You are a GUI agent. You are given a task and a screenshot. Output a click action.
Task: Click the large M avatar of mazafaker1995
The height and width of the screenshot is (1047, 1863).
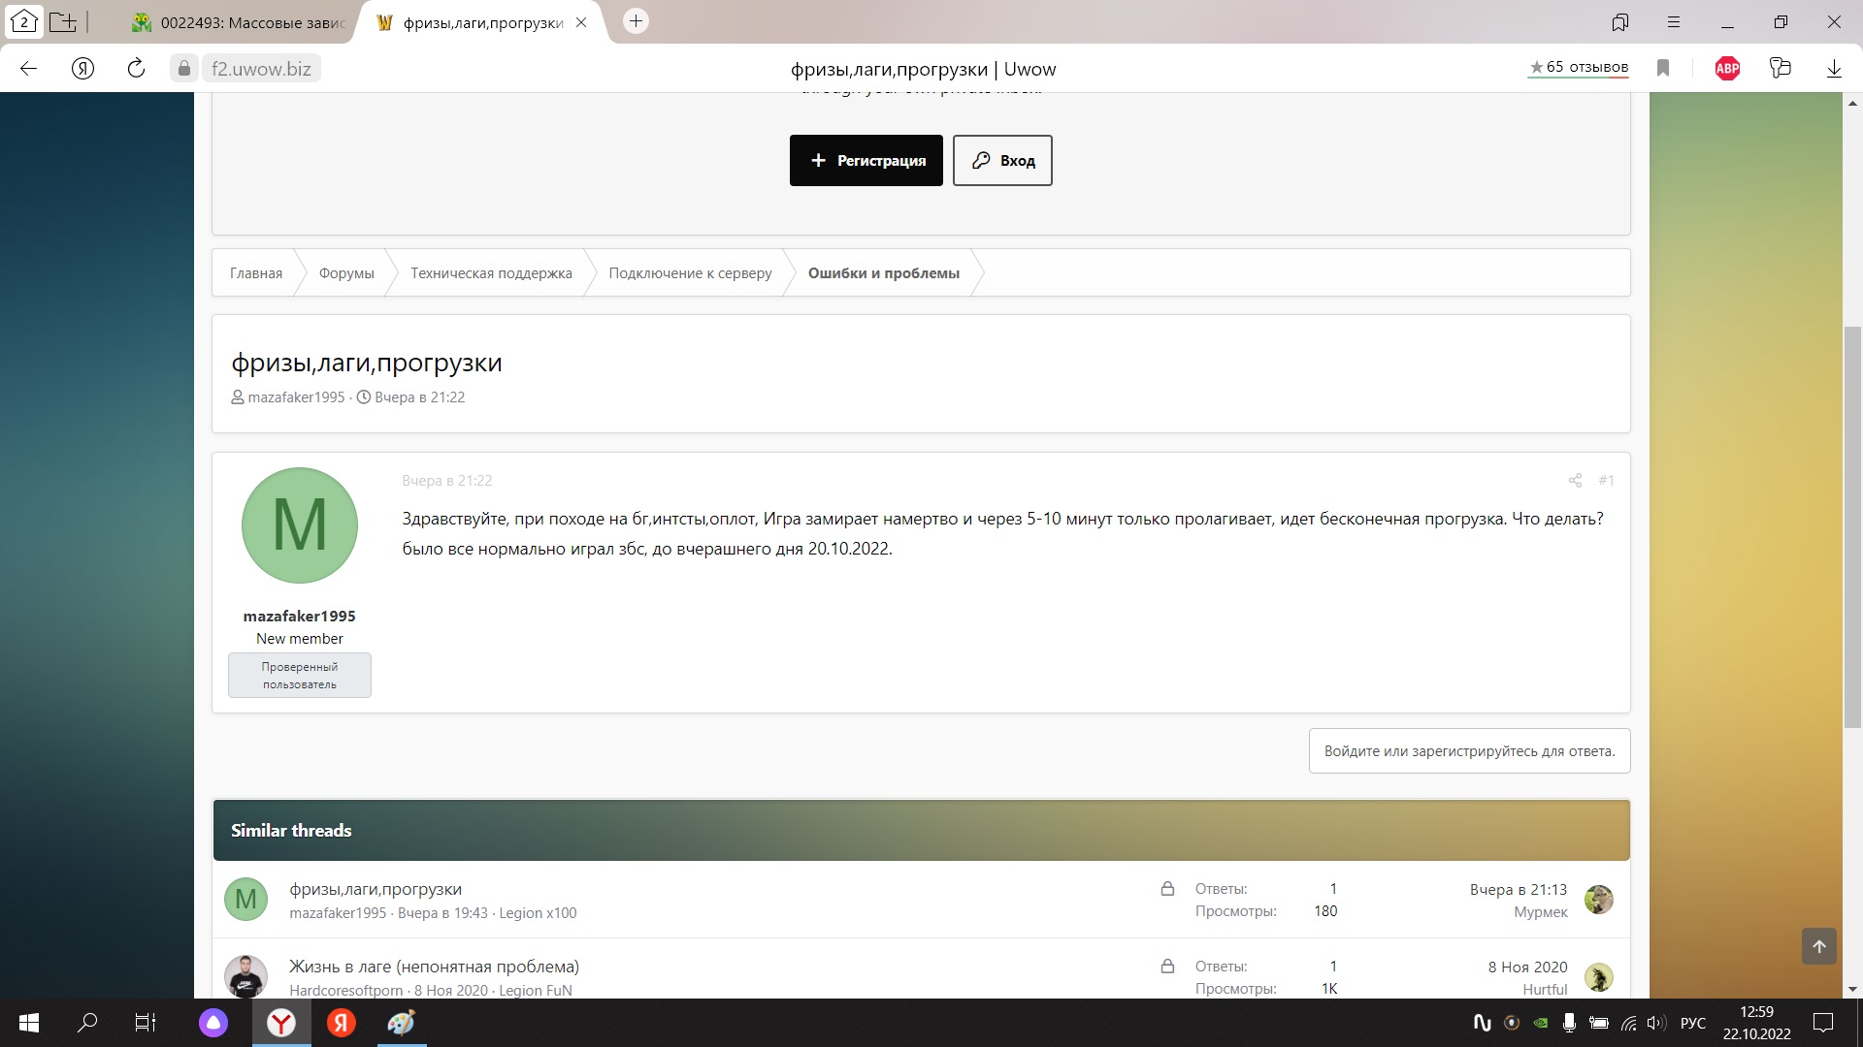pos(300,525)
